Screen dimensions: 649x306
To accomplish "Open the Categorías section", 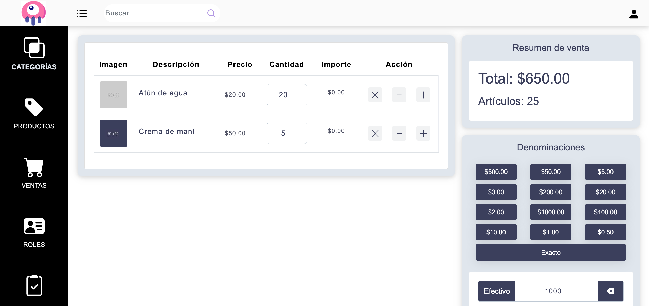I will (x=34, y=53).
